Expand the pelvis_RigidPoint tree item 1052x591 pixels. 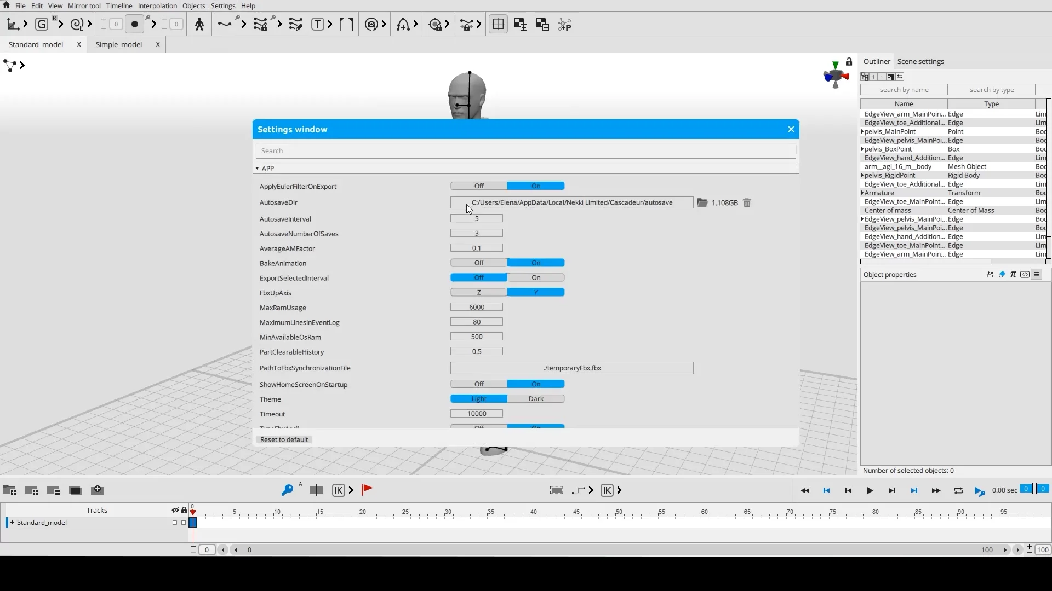tap(862, 176)
